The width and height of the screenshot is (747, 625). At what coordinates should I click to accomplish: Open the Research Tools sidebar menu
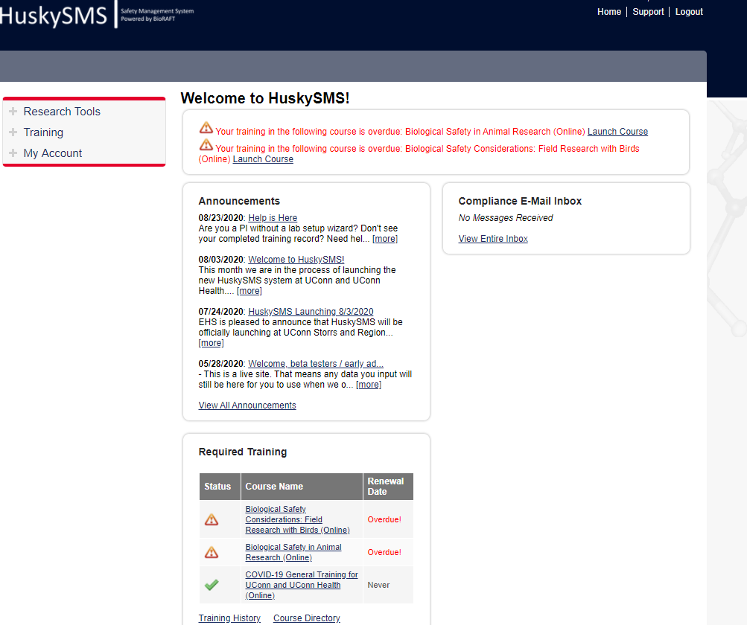(x=62, y=112)
